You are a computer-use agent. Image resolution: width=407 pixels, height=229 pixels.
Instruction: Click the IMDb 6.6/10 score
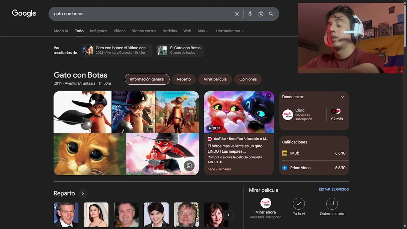click(x=340, y=153)
